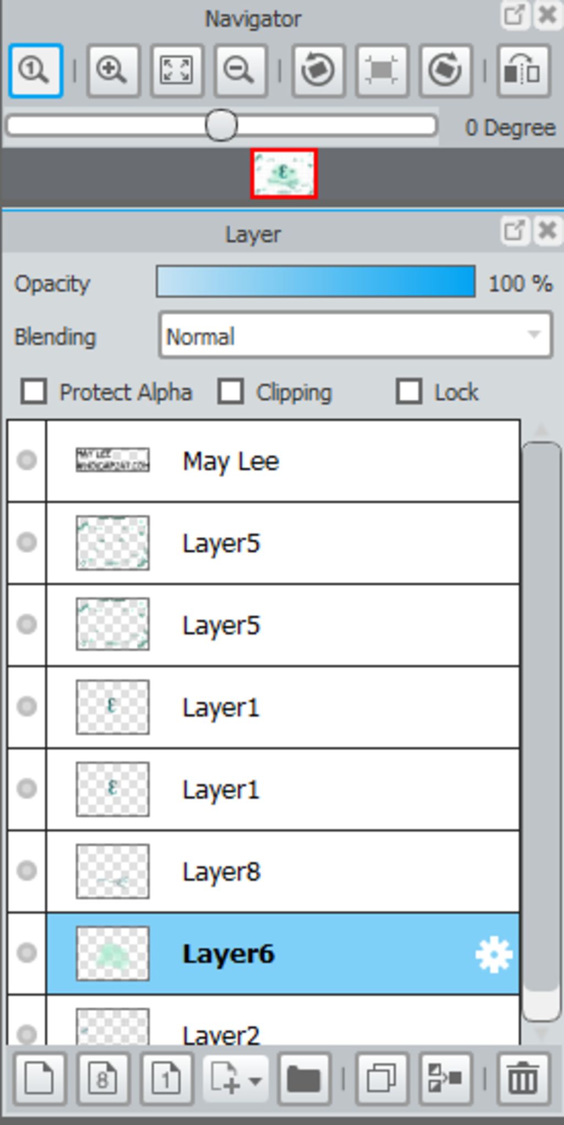Add a new folder layer
Viewport: 564px width, 1125px height.
(303, 1078)
